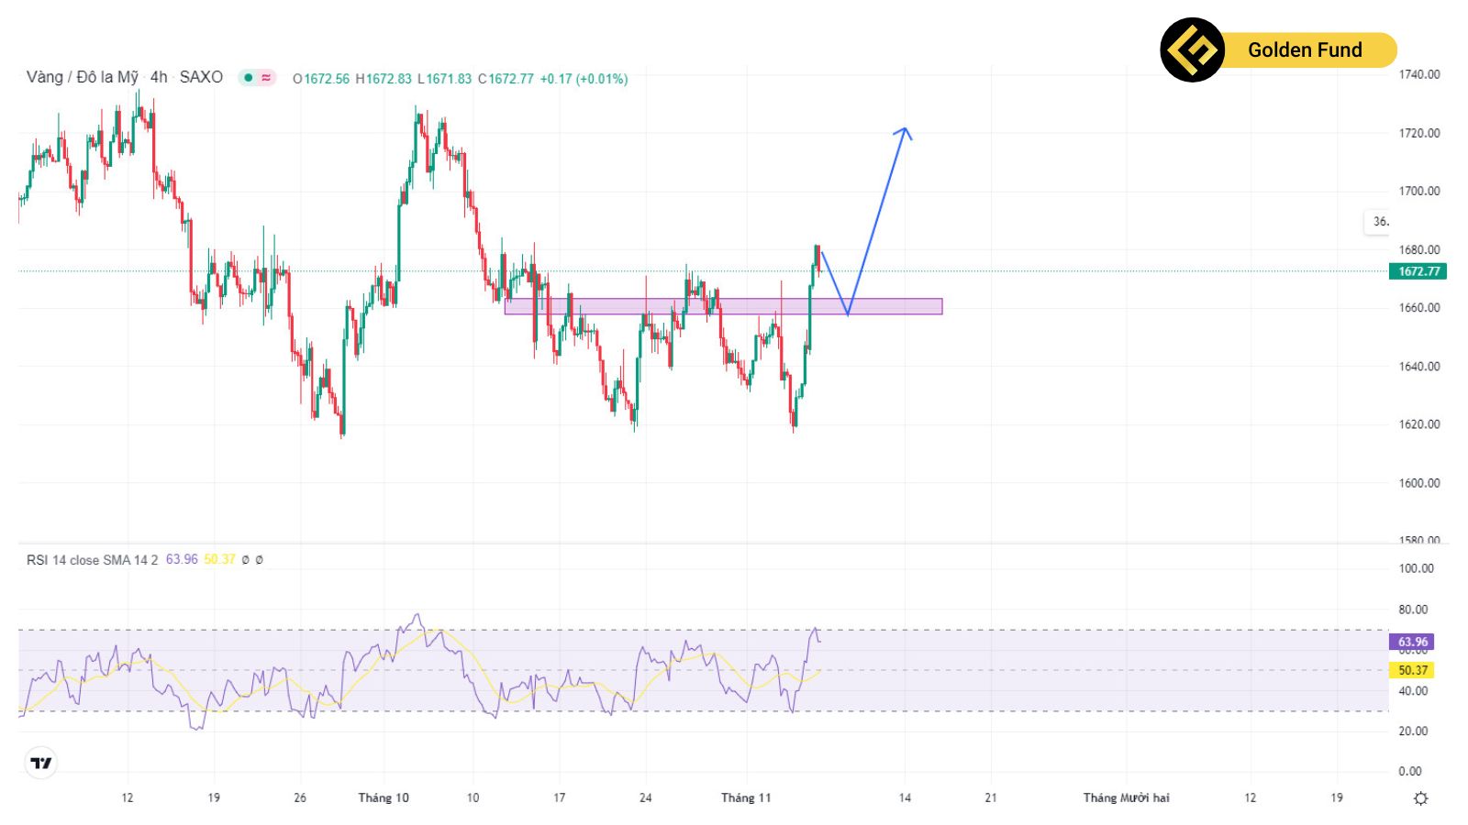Click the 20.00 RSI axis label
1468x825 pixels.
point(1413,731)
